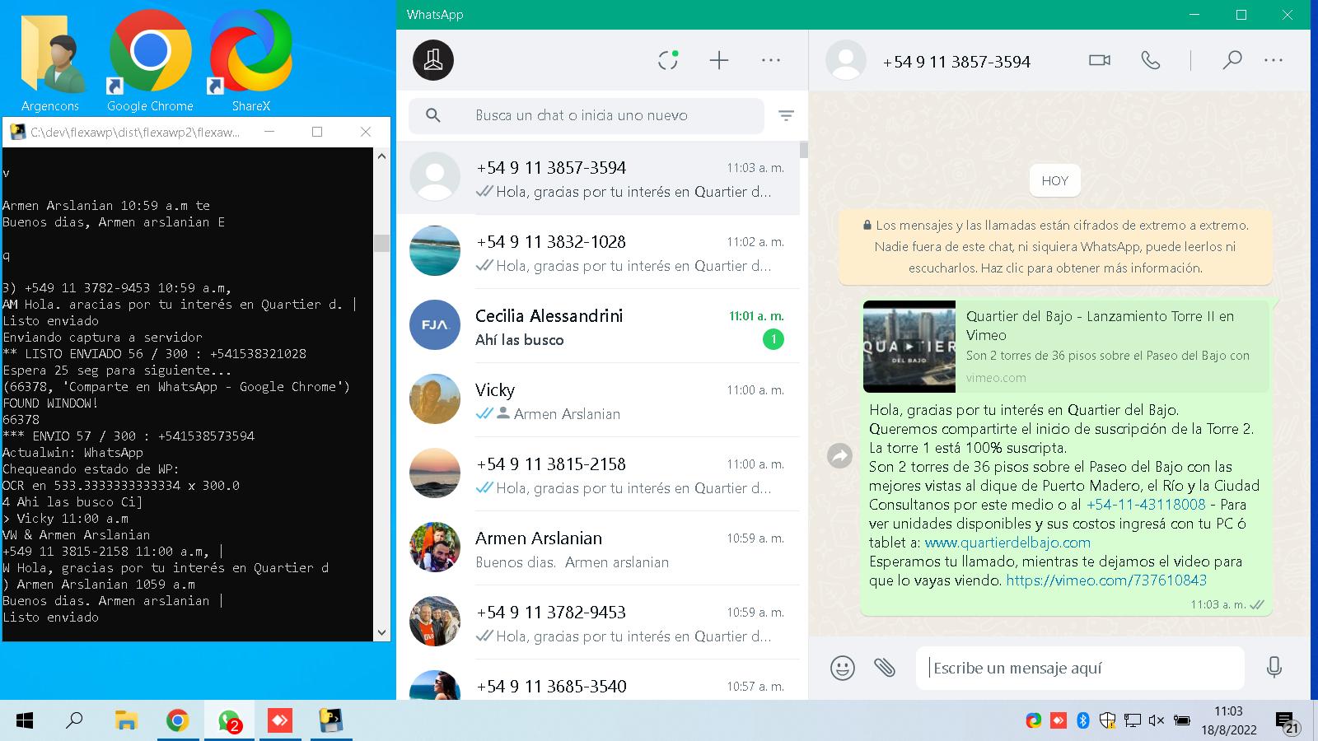Image resolution: width=1318 pixels, height=741 pixels.
Task: Focus the Escribe un mensaje aquí field
Action: coord(1080,668)
